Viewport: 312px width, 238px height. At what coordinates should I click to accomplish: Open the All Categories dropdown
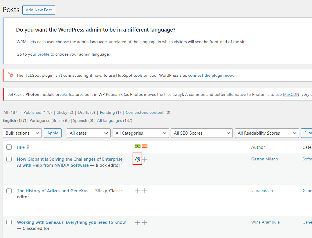pos(141,133)
